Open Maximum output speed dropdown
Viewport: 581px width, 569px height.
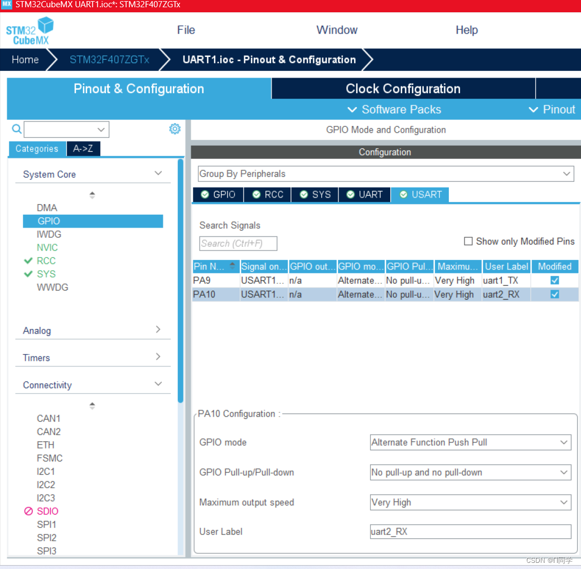tap(471, 502)
